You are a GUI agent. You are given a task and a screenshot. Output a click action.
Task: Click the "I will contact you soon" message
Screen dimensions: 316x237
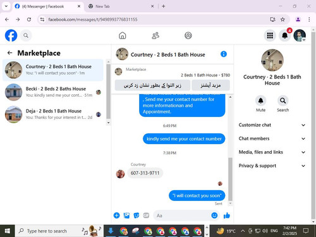[197, 195]
